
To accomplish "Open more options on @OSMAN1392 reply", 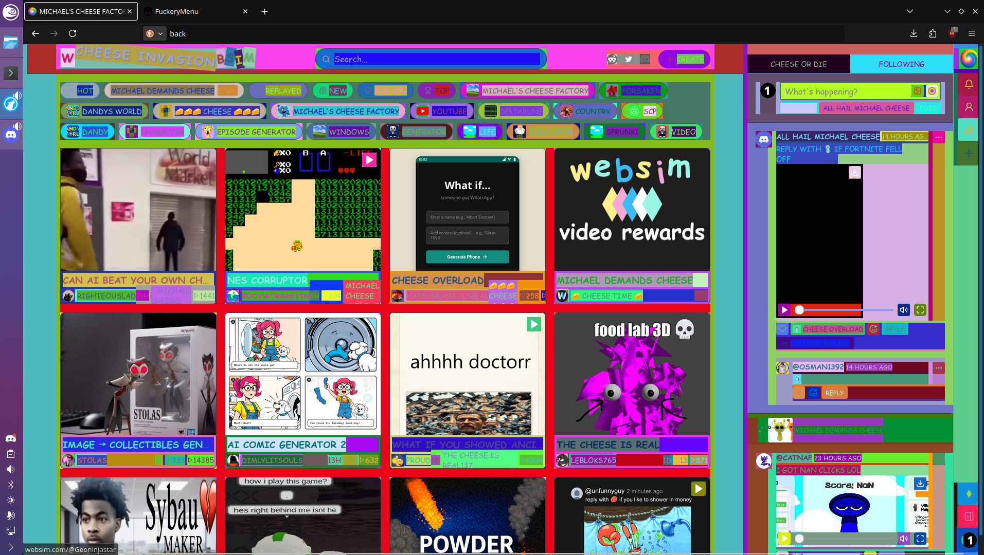I will 939,368.
